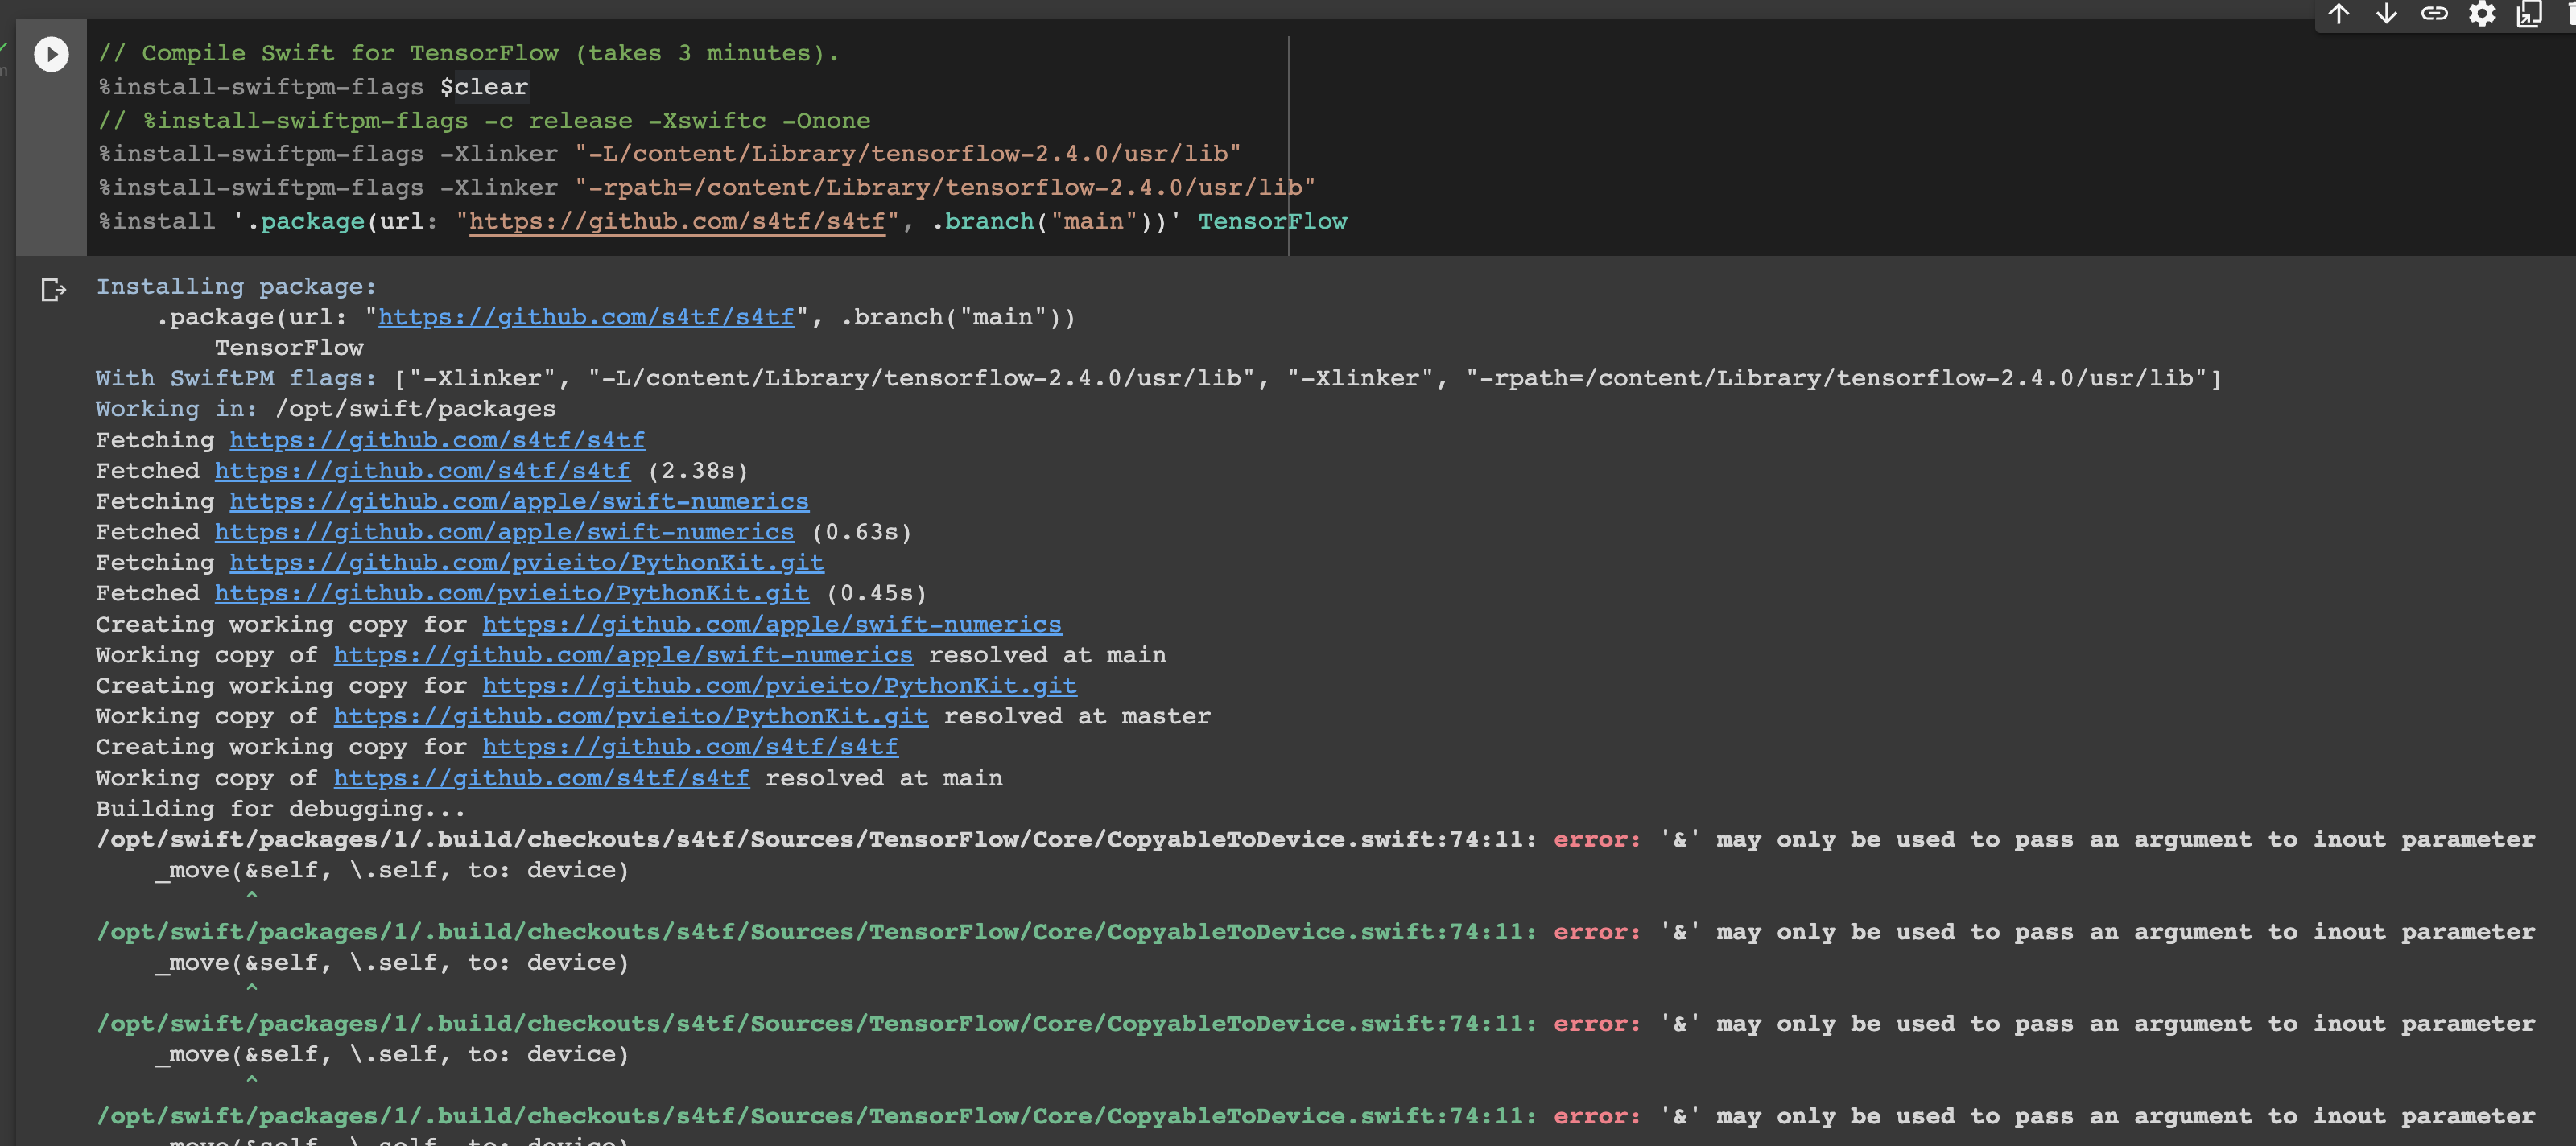Open the Fetched s4tf GitHub link
The width and height of the screenshot is (2576, 1146).
421,470
